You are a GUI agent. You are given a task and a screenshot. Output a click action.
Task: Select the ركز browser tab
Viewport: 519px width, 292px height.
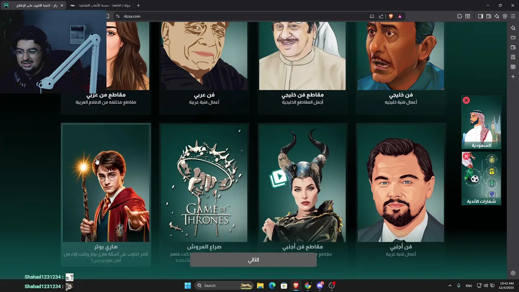pos(33,5)
